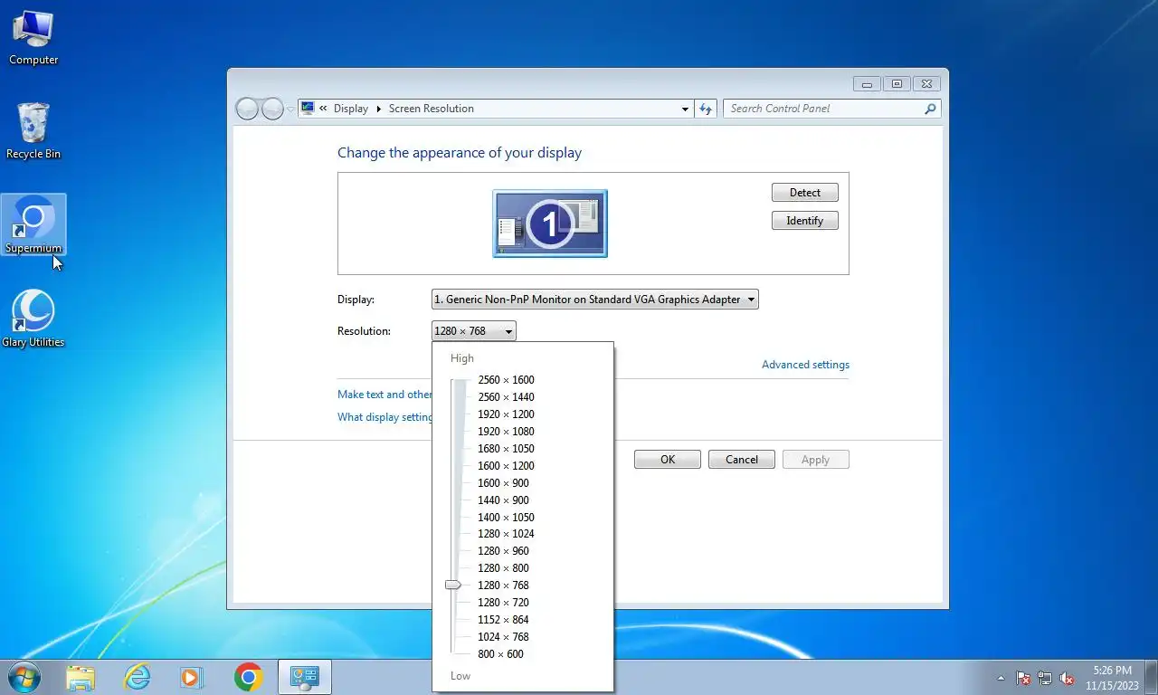The height and width of the screenshot is (695, 1158).
Task: Expand the breadcrumb arrow after Display
Action: click(378, 109)
